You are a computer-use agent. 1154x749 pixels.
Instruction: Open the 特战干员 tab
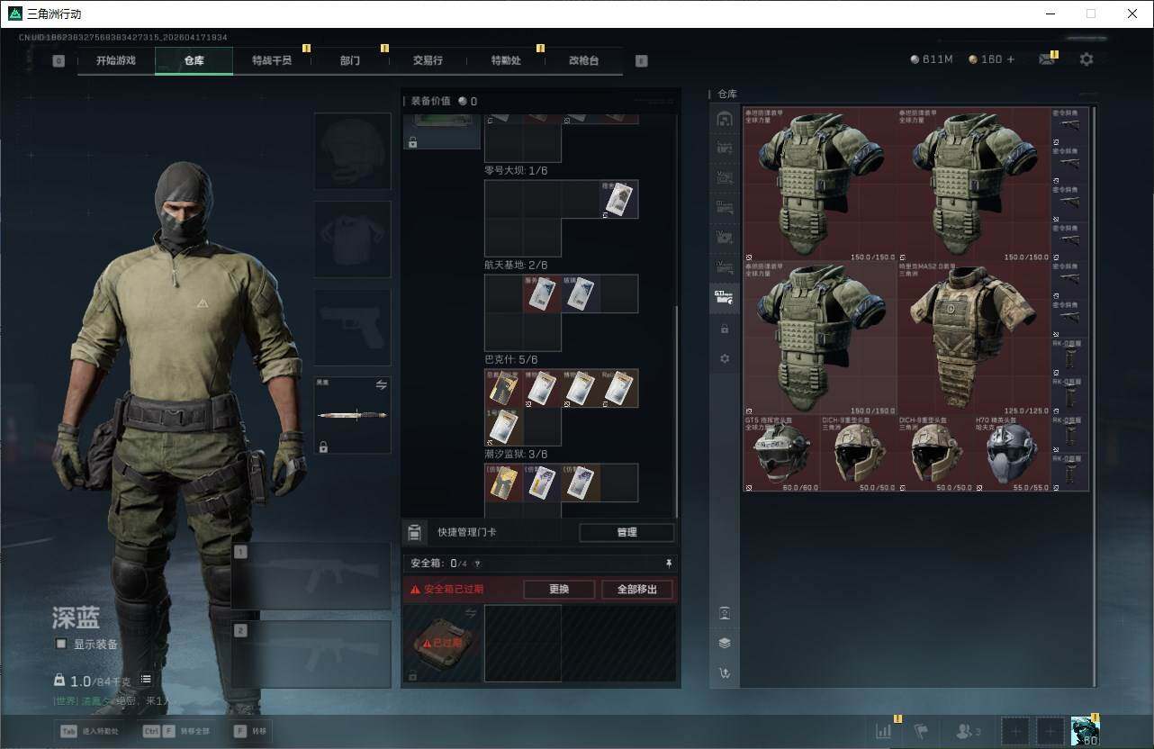[272, 60]
